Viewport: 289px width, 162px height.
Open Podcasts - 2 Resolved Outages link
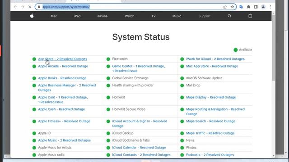[x=210, y=155]
